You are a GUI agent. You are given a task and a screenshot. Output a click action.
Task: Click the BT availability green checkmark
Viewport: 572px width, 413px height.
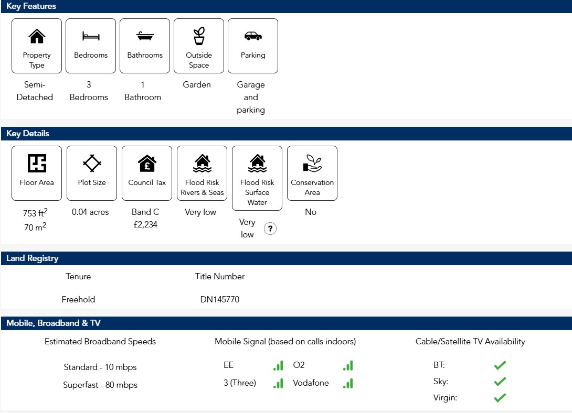500,365
